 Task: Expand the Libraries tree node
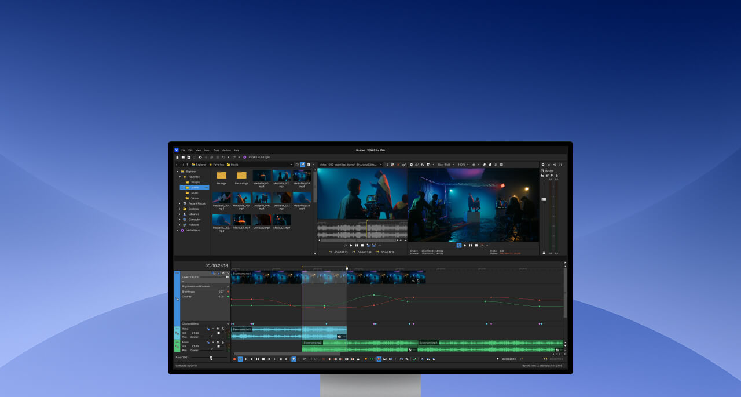(180, 214)
